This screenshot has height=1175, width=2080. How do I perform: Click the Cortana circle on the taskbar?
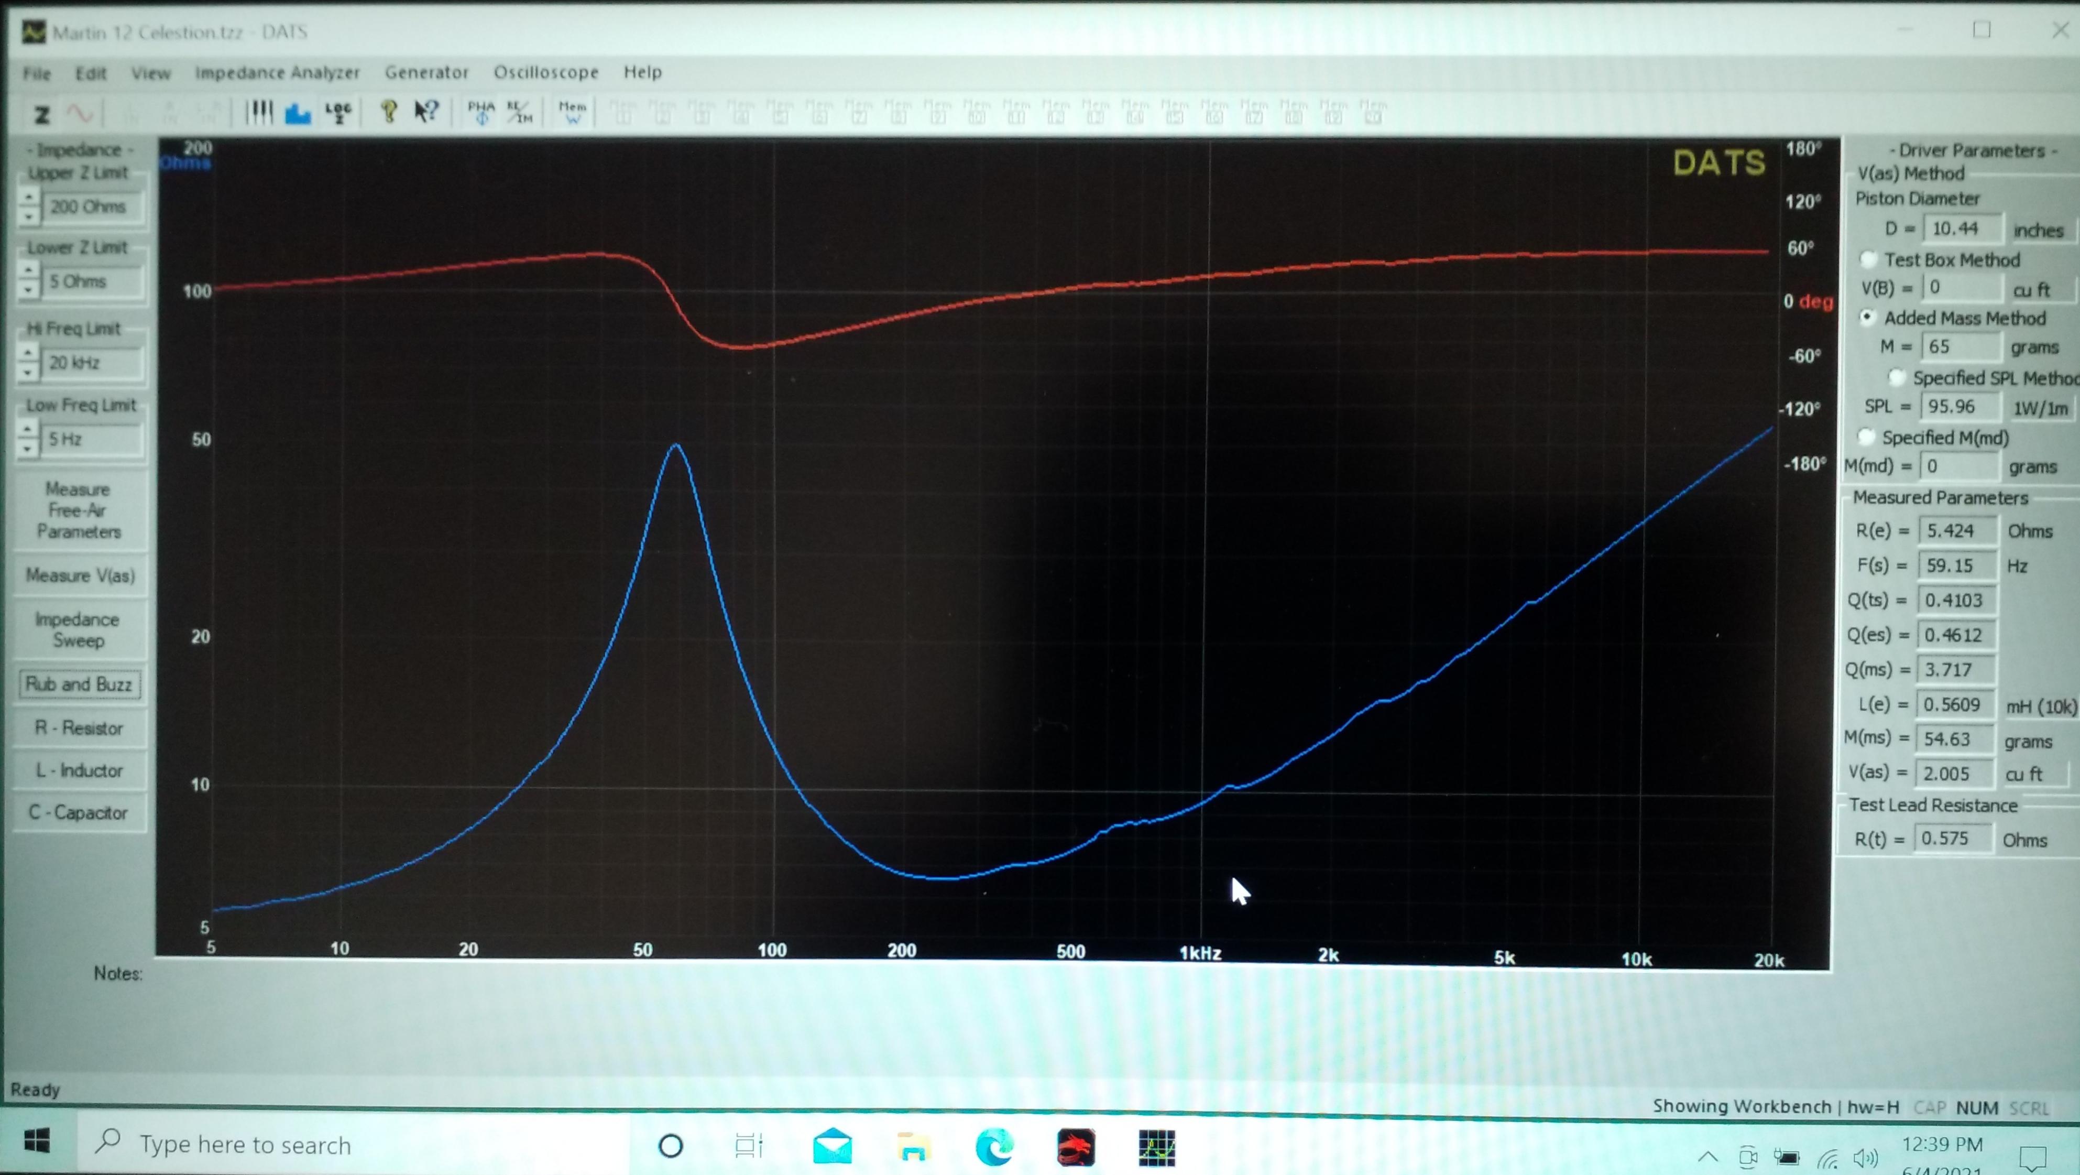tap(671, 1146)
